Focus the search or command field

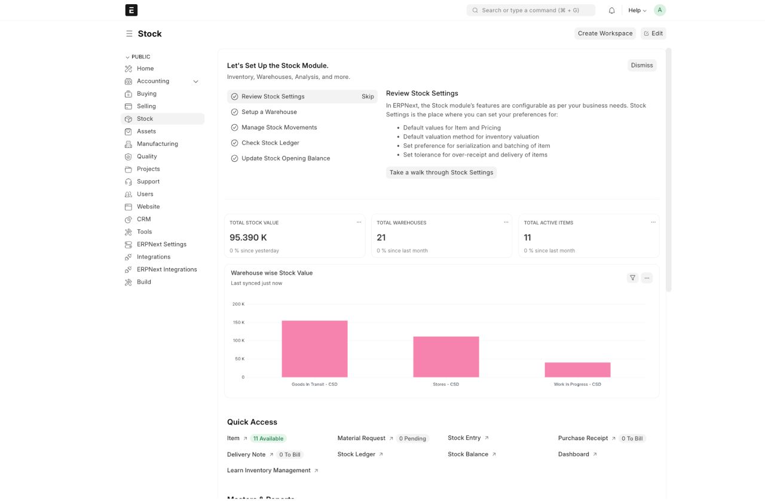tap(531, 10)
